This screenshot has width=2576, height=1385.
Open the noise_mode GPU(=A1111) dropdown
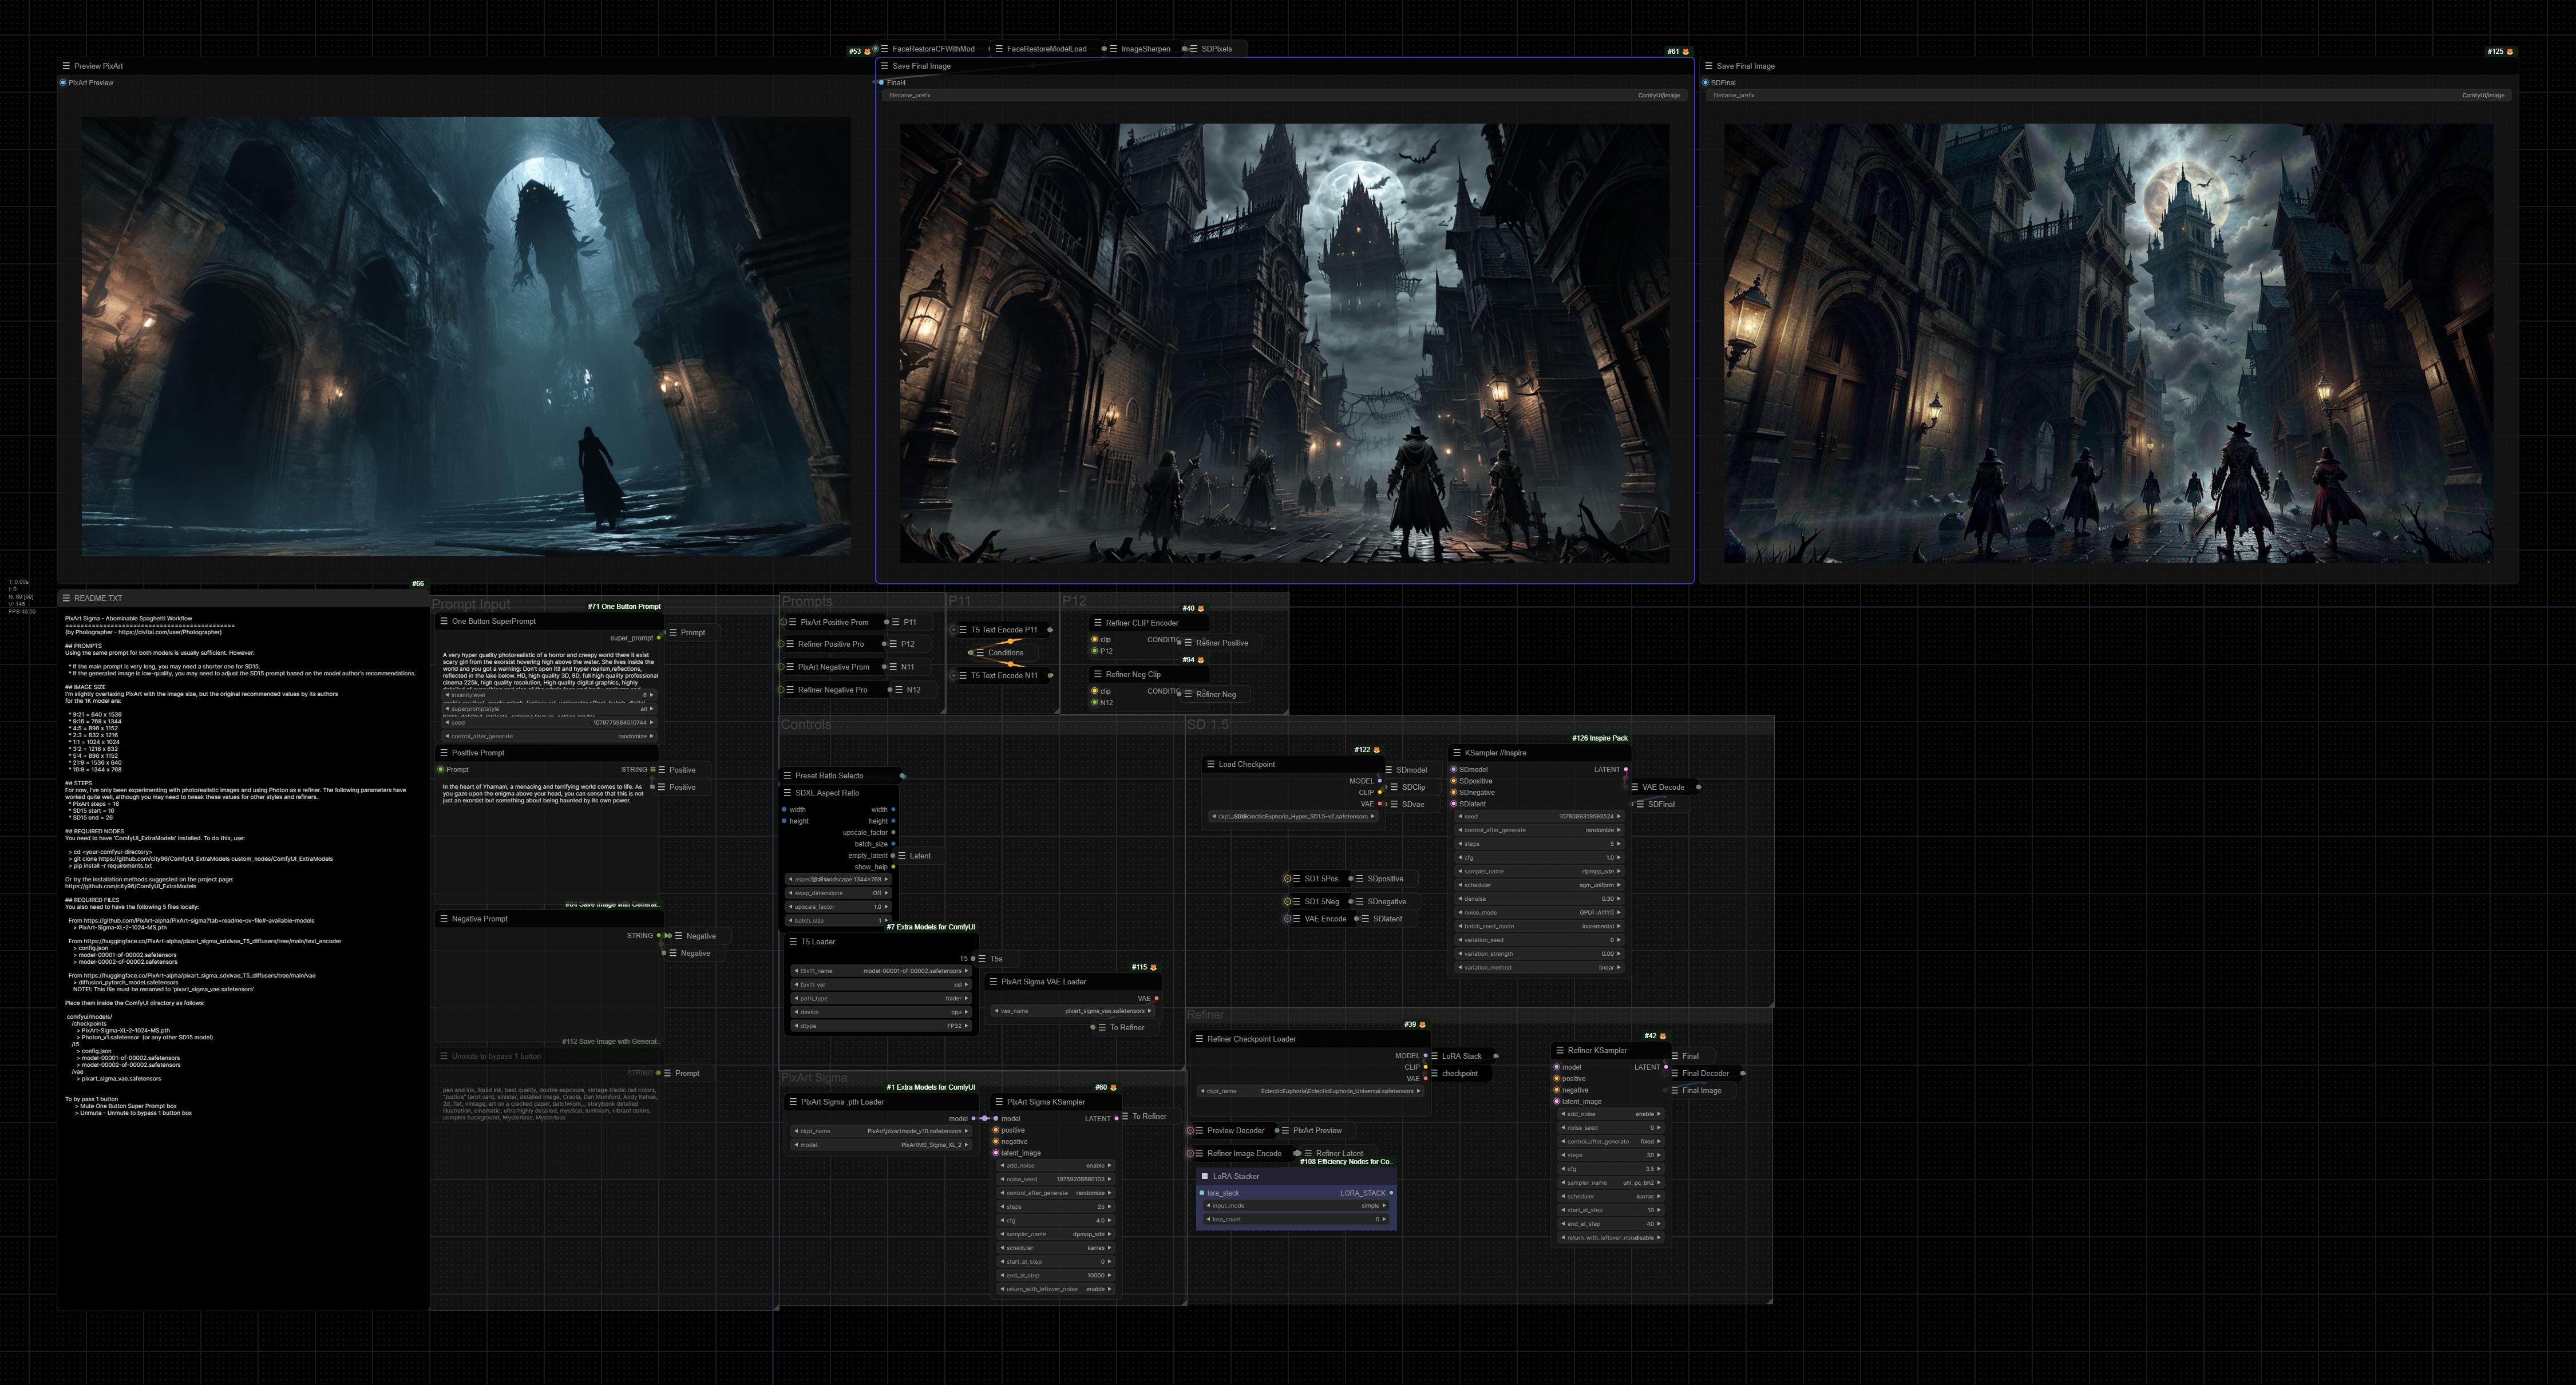point(1539,913)
